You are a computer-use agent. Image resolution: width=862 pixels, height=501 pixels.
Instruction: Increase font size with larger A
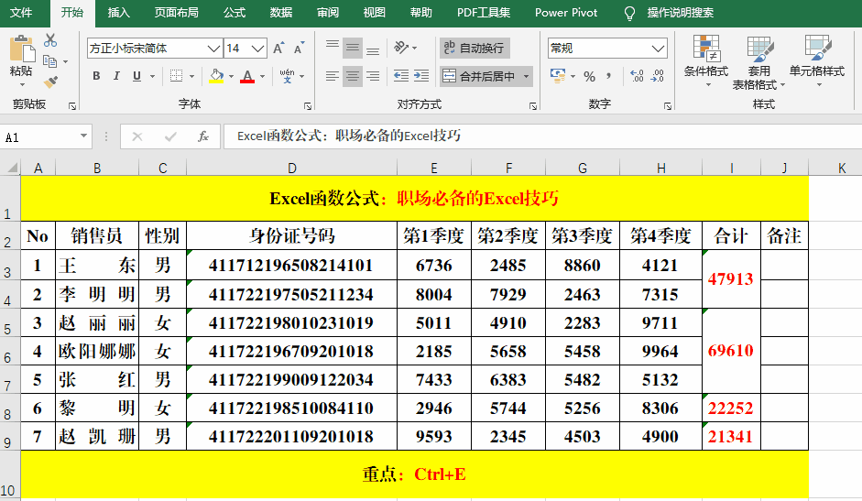(278, 49)
